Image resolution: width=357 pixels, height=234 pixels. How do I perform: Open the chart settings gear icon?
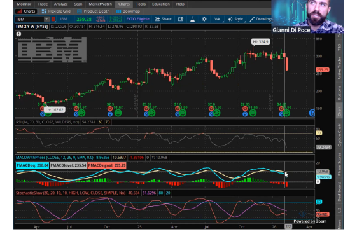pyautogui.click(x=204, y=19)
